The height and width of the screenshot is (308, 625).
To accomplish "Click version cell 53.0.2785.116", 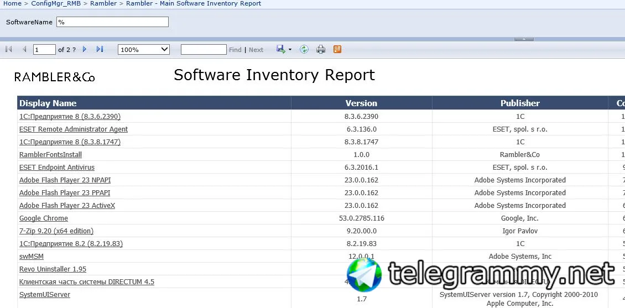I will (x=362, y=218).
